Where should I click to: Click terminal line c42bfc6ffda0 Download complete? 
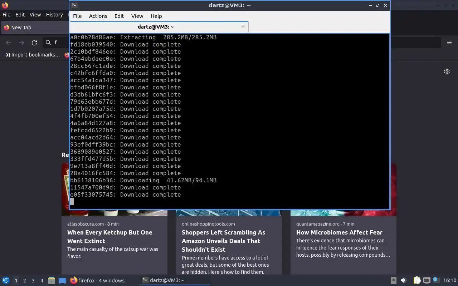[x=125, y=73]
